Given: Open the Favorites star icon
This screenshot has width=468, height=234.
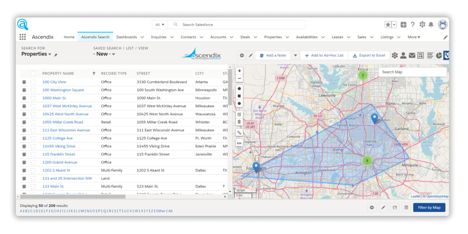Looking at the screenshot, I should [388, 25].
